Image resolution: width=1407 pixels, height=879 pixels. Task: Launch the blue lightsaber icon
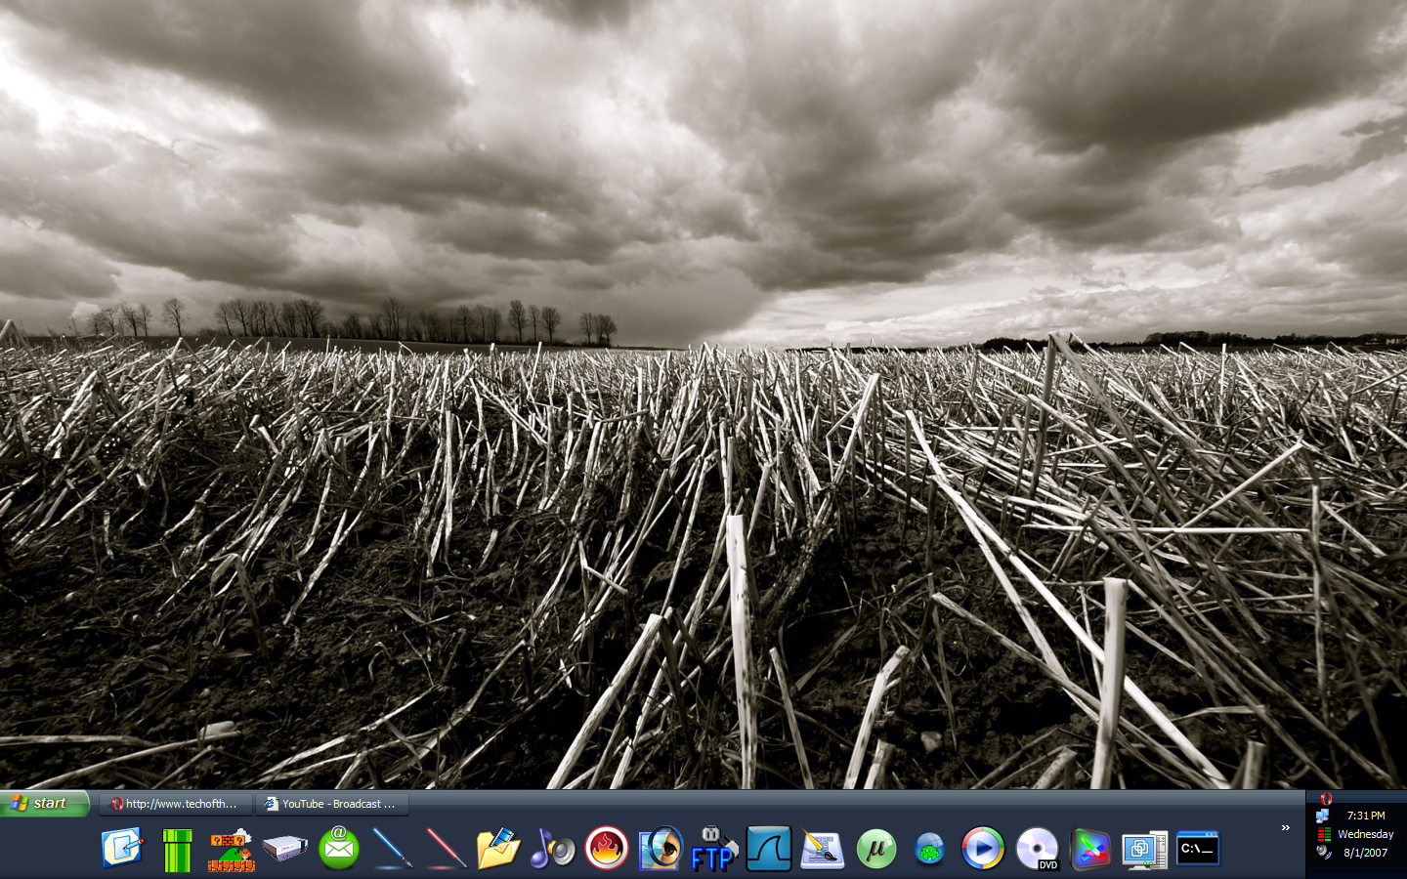(x=392, y=848)
